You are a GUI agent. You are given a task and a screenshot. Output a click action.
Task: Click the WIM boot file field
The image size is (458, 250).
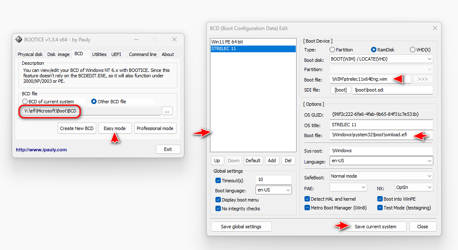[x=370, y=79]
